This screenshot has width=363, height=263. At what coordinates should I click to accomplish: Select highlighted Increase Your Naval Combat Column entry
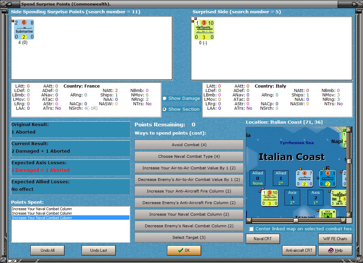70,218
